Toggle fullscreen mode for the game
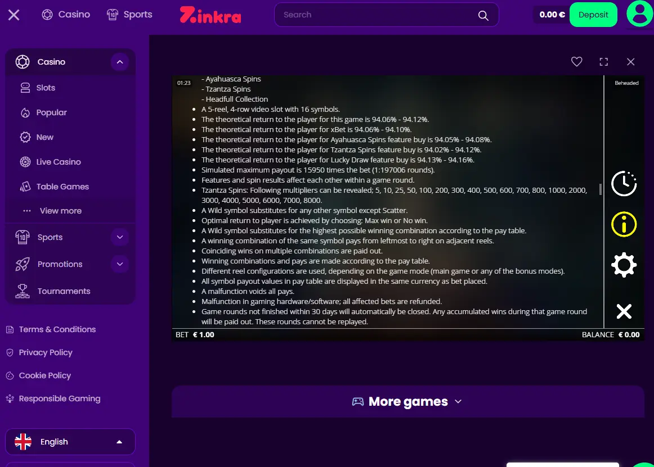This screenshot has width=654, height=467. 603,62
